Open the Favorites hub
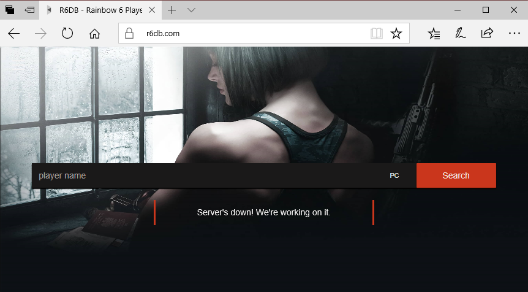Screen dimensions: 528x292 [434, 33]
